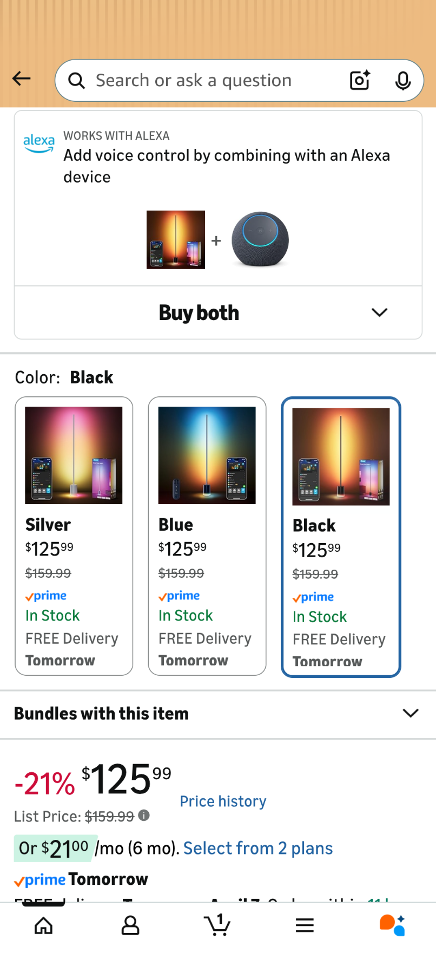Click Select from 2 plans link
The image size is (436, 972).
pyautogui.click(x=258, y=848)
